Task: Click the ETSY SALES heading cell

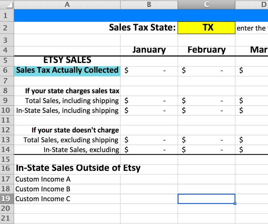Action: pos(67,60)
